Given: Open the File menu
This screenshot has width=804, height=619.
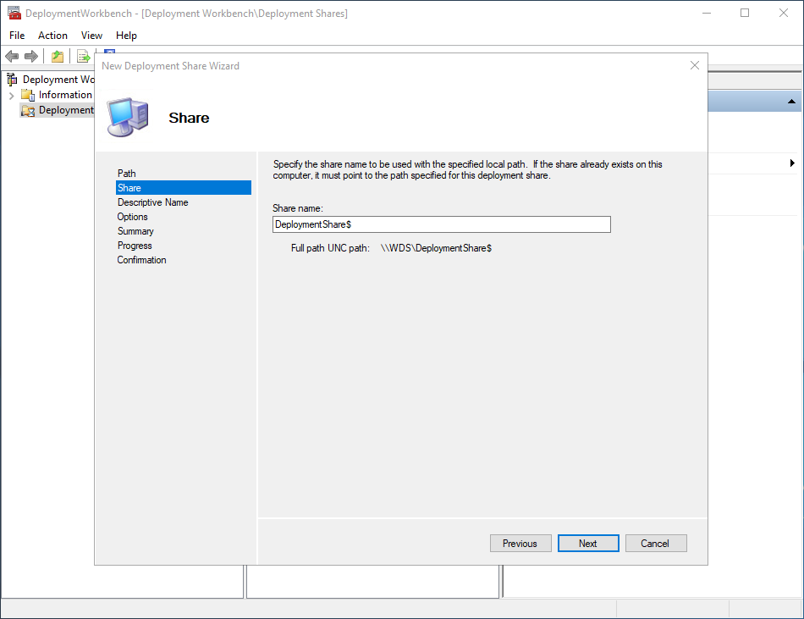Looking at the screenshot, I should pos(17,36).
